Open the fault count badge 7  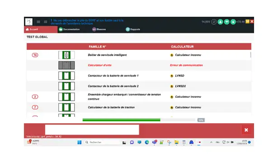pos(35,107)
